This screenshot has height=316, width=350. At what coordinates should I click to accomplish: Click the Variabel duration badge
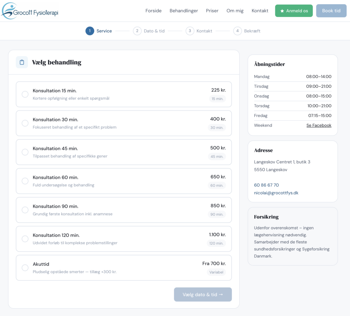click(216, 272)
